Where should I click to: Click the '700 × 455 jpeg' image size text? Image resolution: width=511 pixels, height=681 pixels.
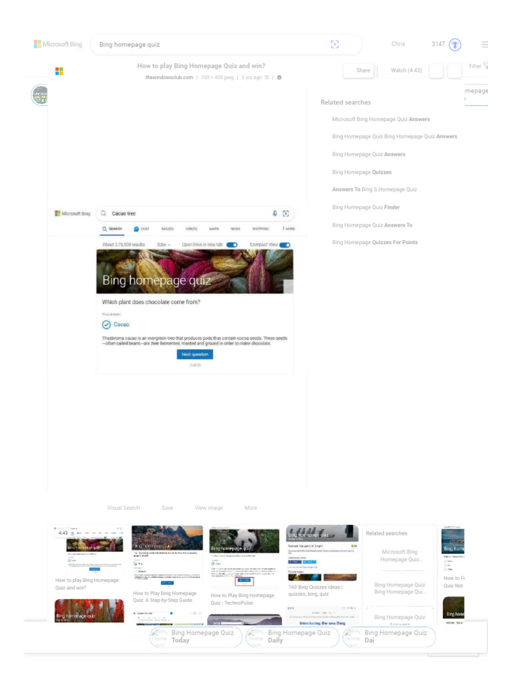point(218,77)
